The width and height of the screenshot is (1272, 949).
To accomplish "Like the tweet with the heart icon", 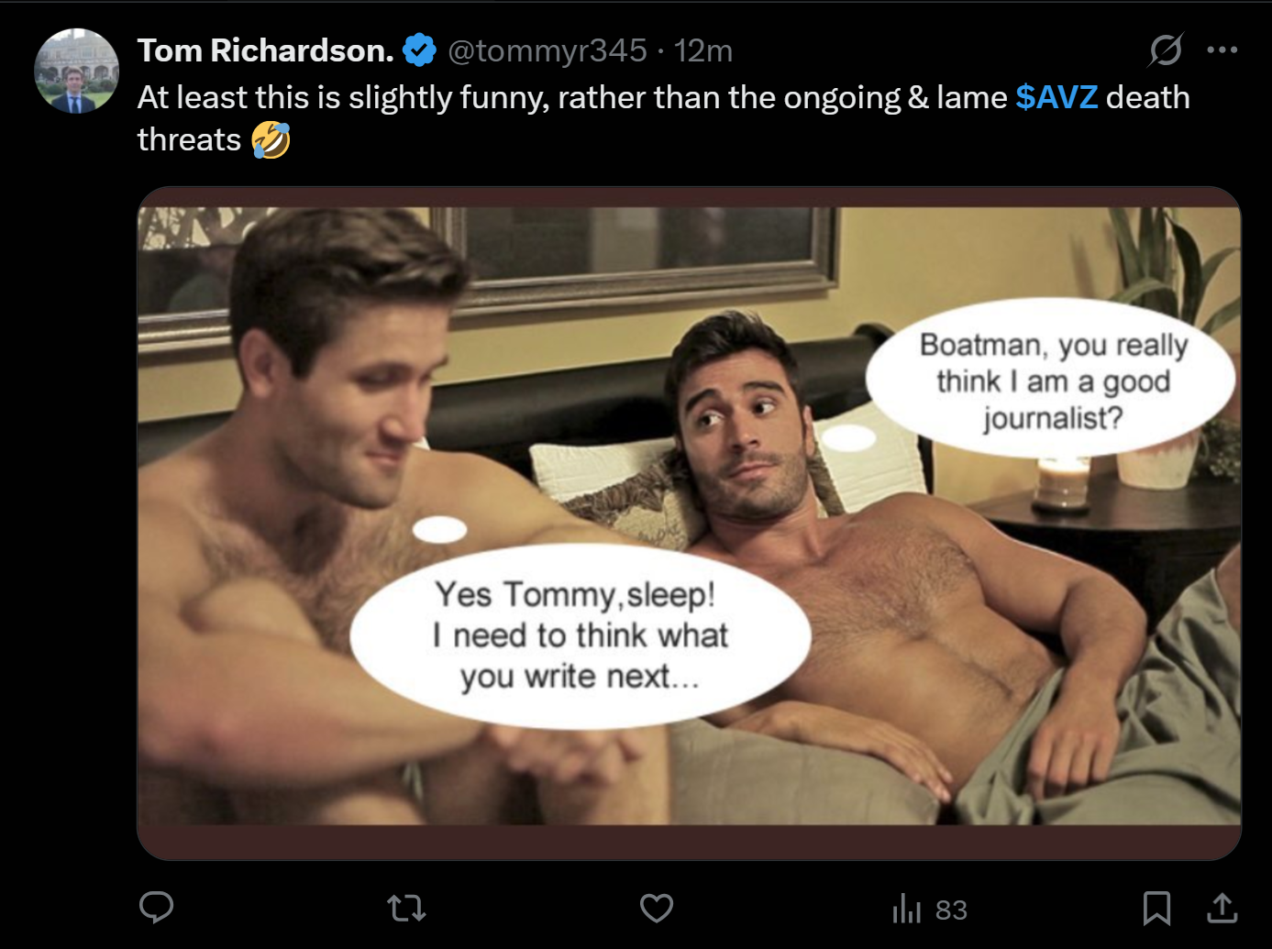I will [657, 909].
